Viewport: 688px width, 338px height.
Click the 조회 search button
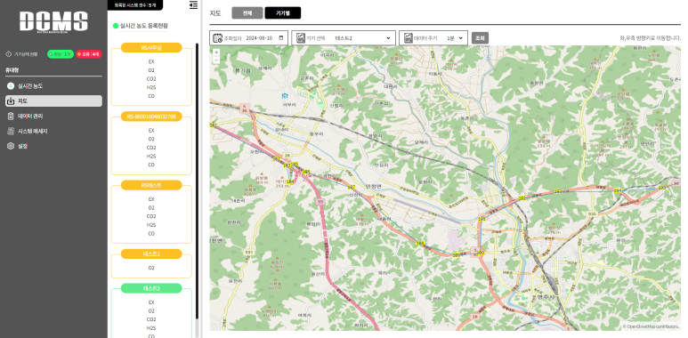(x=480, y=38)
